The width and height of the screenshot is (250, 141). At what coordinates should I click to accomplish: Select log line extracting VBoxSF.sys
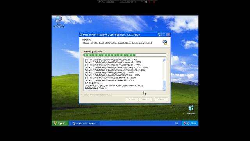(112, 75)
